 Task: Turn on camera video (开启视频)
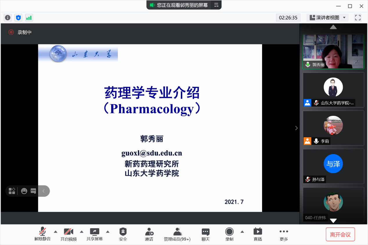pos(68,234)
